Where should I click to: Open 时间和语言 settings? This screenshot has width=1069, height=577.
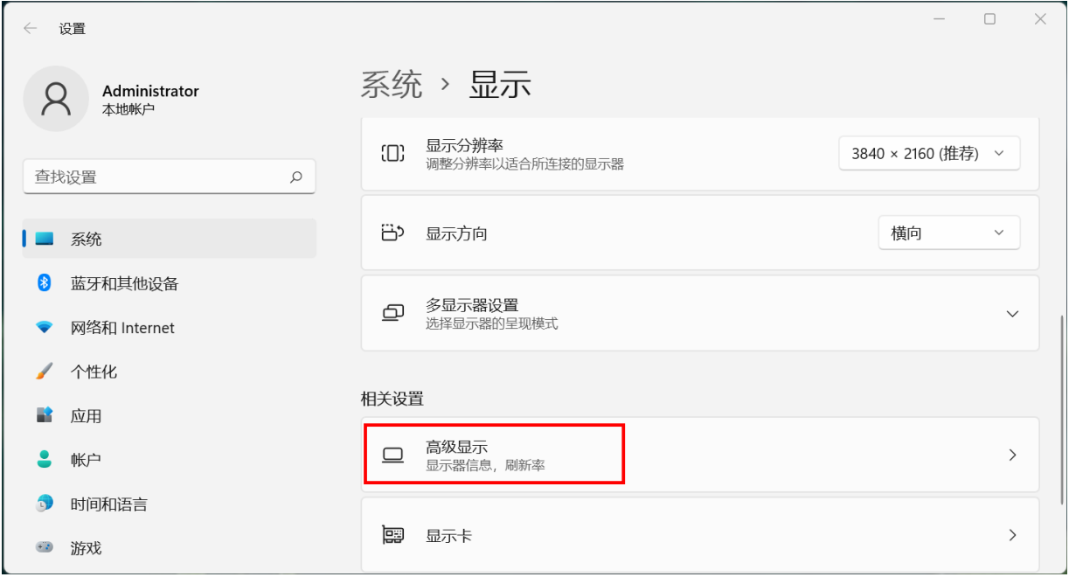pos(108,504)
